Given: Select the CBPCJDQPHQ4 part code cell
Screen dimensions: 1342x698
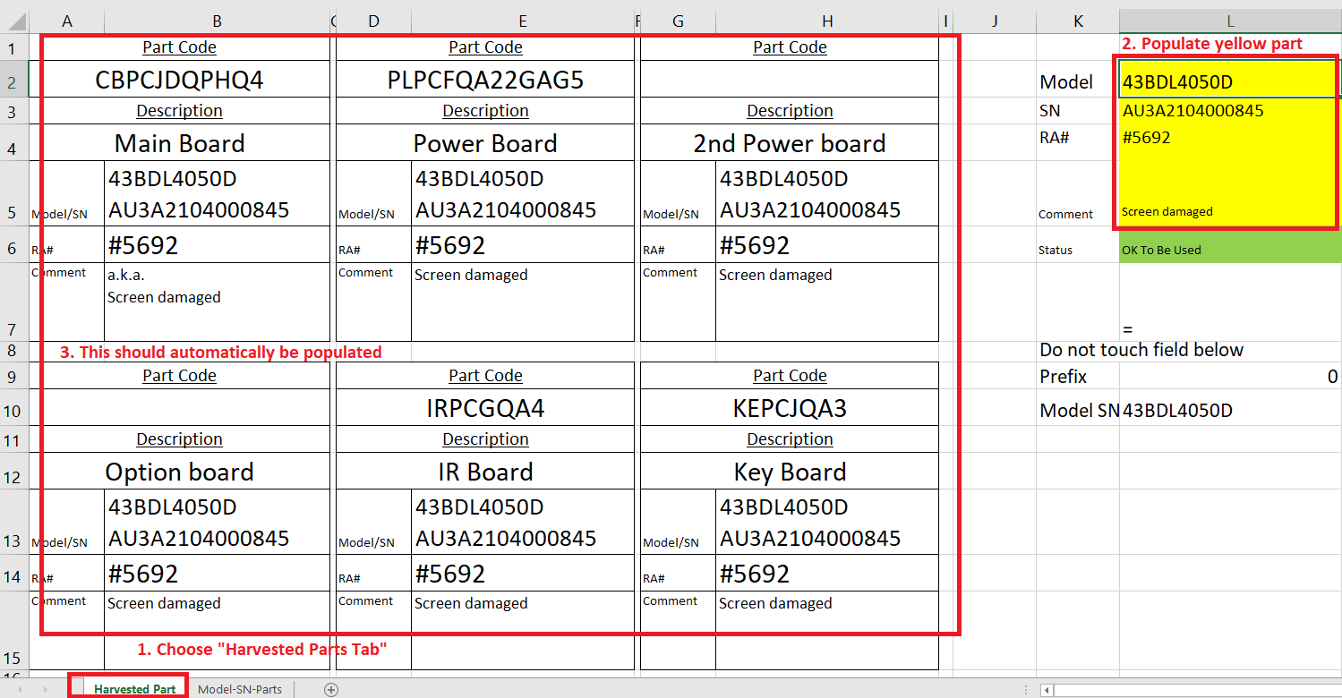Looking at the screenshot, I should [x=180, y=81].
